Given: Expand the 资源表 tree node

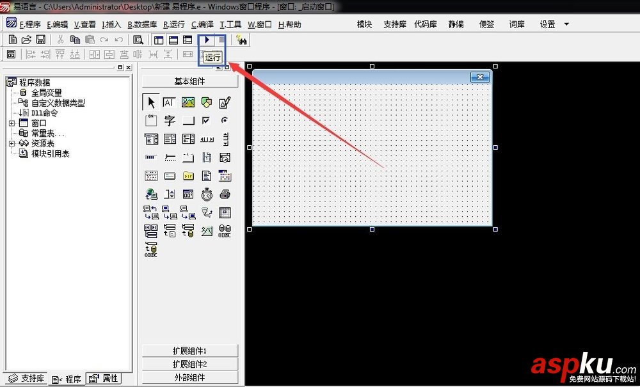Looking at the screenshot, I should (12, 143).
